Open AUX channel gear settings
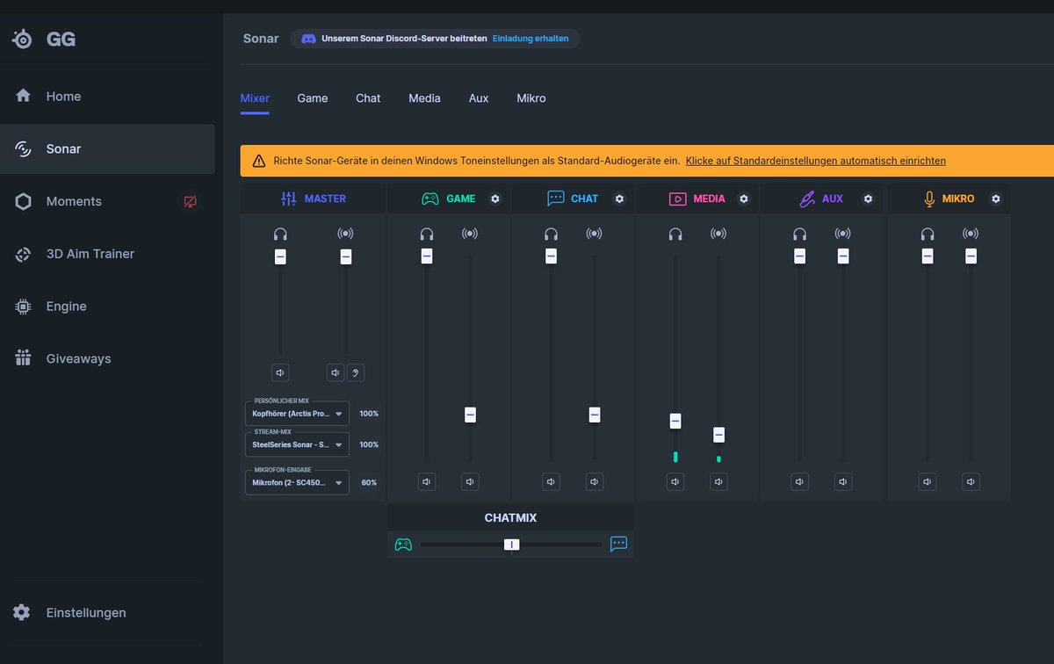The height and width of the screenshot is (664, 1054). 868,198
